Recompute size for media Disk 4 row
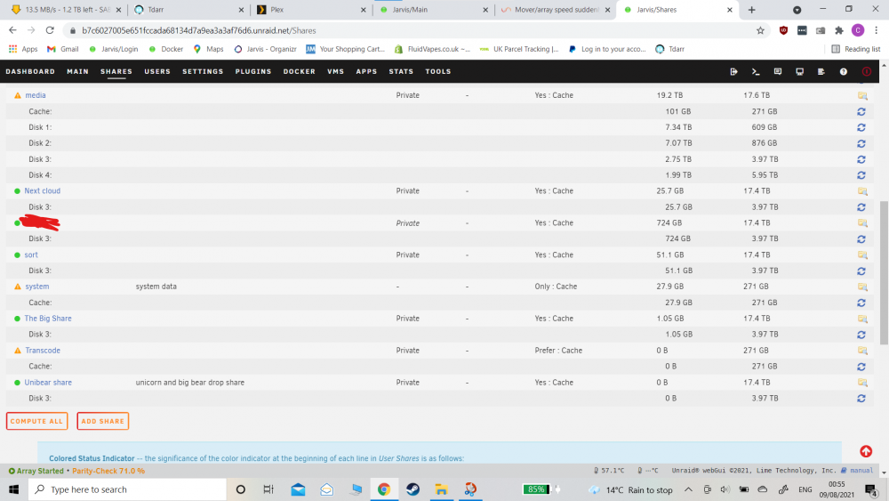Screen dimensions: 889x501 pyautogui.click(x=861, y=175)
